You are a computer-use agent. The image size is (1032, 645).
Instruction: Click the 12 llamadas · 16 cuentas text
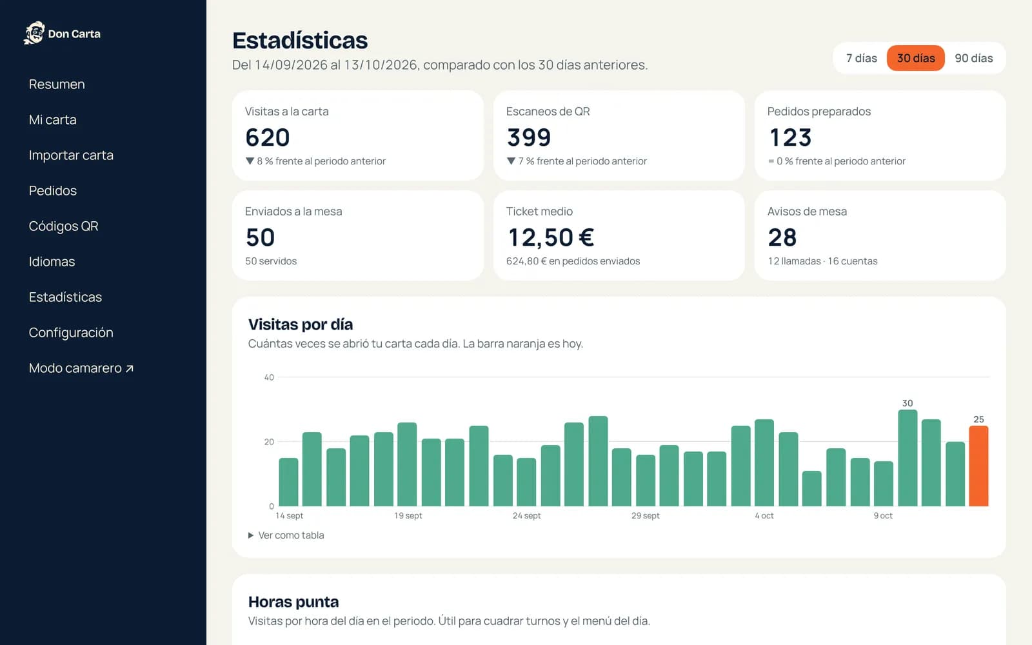(x=822, y=261)
